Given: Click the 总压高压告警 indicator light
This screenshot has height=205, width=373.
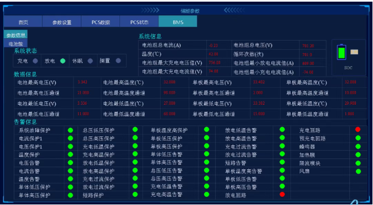Looking at the screenshot, I should pos(206,178).
